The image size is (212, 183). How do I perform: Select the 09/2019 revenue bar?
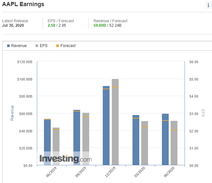tap(77, 138)
